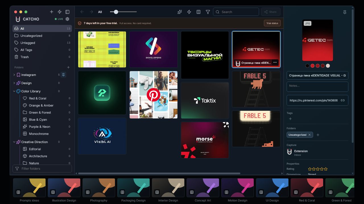Image resolution: width=364 pixels, height=204 pixels.
Task: Open the link icon next to Pinterest URL
Action: [x=343, y=100]
